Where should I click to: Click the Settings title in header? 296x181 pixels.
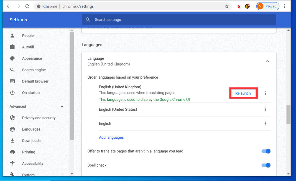point(18,20)
